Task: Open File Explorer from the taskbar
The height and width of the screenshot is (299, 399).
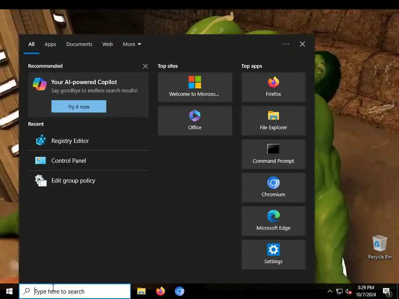Action: (x=141, y=291)
